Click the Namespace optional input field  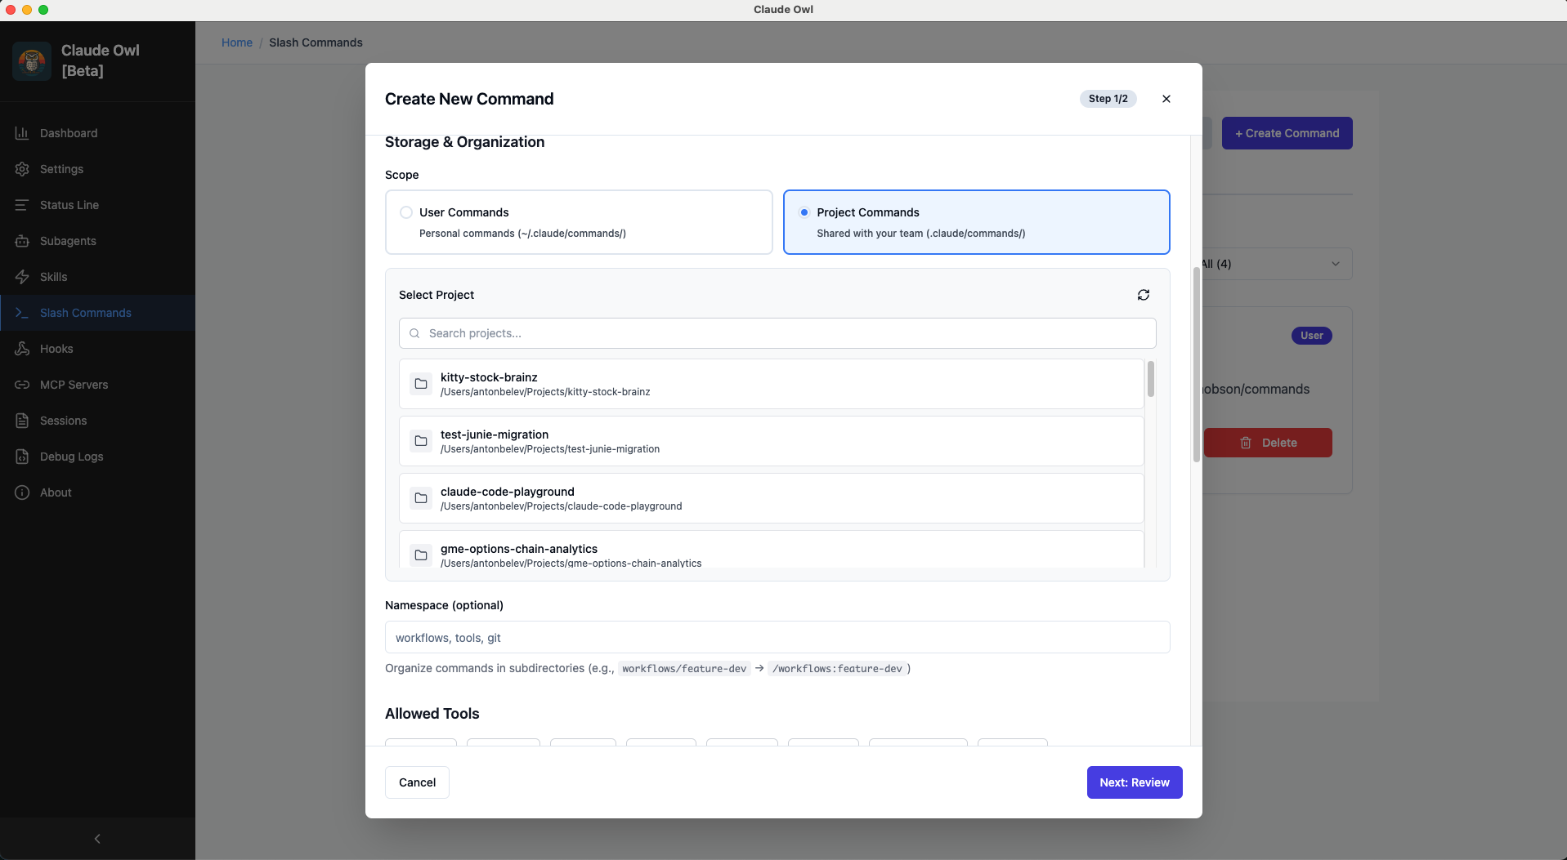tap(776, 637)
